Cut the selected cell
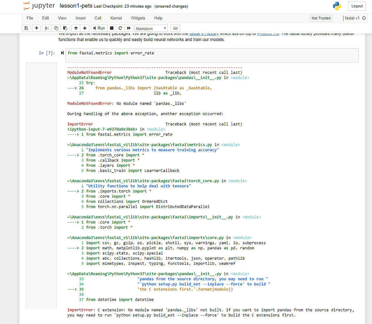Screen dimensions: 372x324 47,28
